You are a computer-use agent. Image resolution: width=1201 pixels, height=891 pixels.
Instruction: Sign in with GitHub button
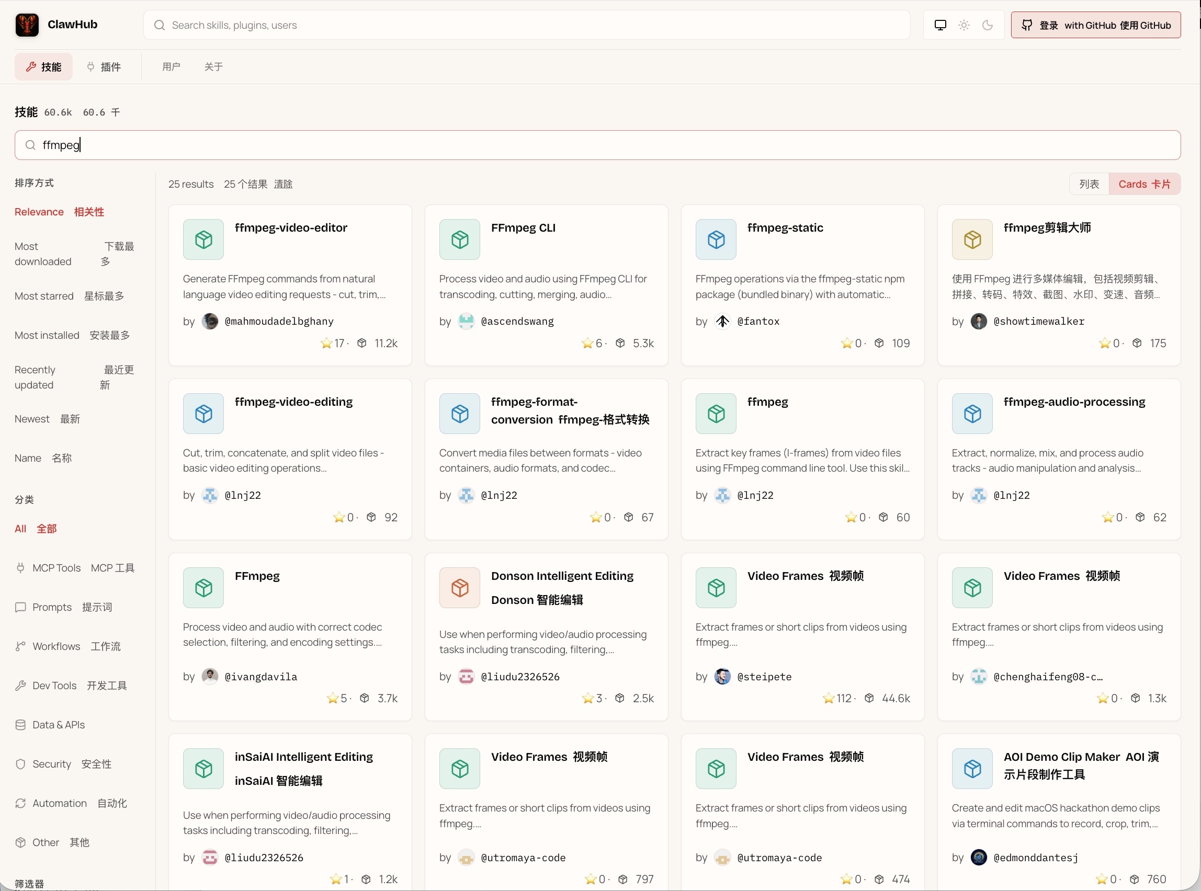coord(1095,25)
